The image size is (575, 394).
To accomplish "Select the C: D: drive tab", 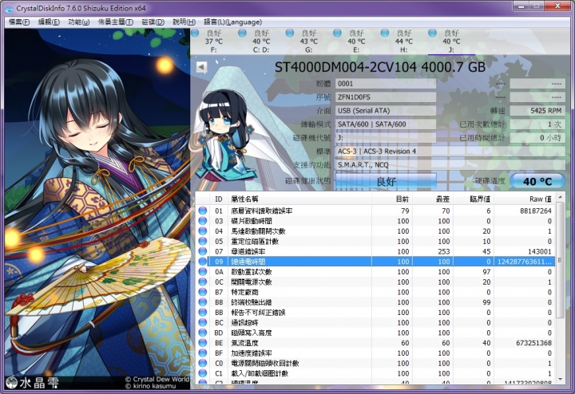I will (261, 41).
